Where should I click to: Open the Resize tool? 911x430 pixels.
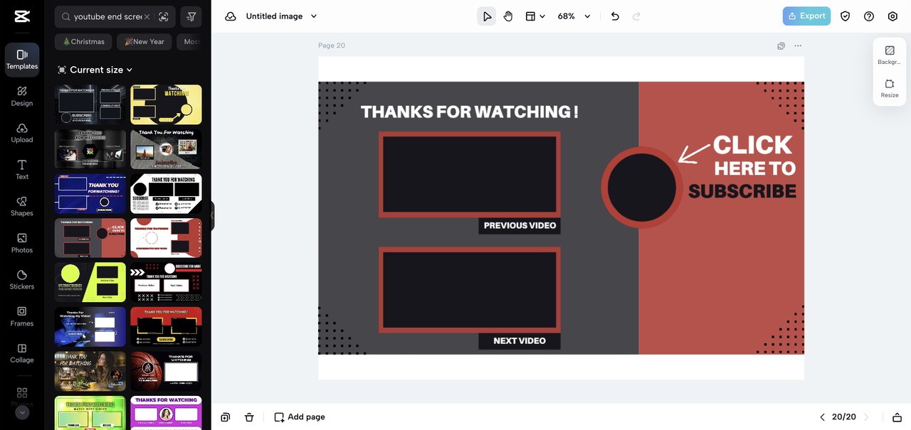coord(890,88)
